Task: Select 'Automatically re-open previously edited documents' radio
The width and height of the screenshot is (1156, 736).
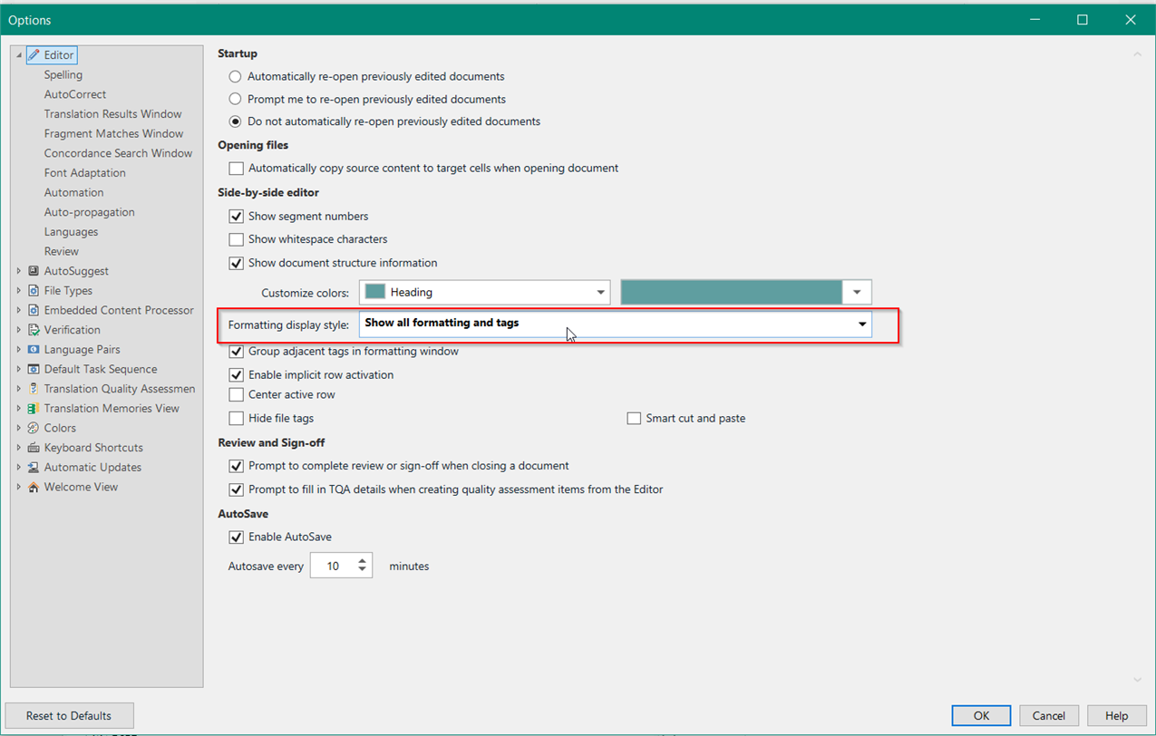Action: (235, 77)
